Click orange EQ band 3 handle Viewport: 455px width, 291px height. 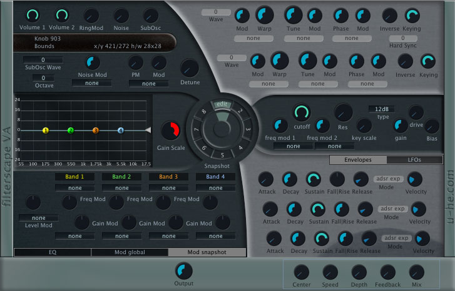coord(96,131)
